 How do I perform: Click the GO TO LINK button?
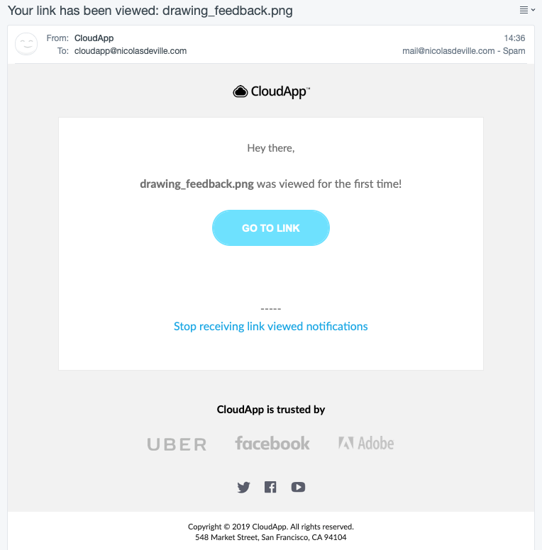click(271, 228)
